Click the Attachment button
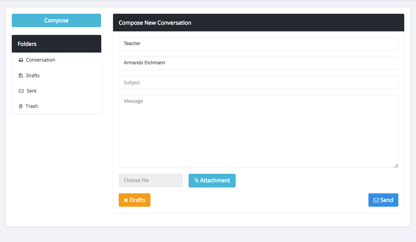This screenshot has height=242, width=416. coord(212,180)
